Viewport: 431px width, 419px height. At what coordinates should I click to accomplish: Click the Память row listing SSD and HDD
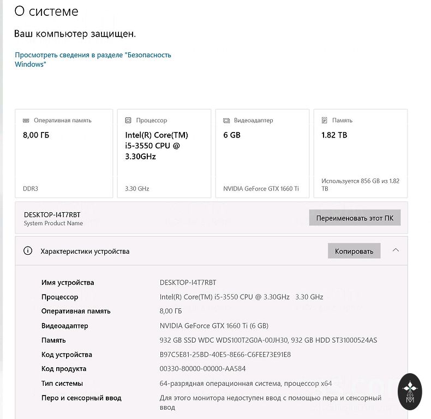(x=268, y=340)
